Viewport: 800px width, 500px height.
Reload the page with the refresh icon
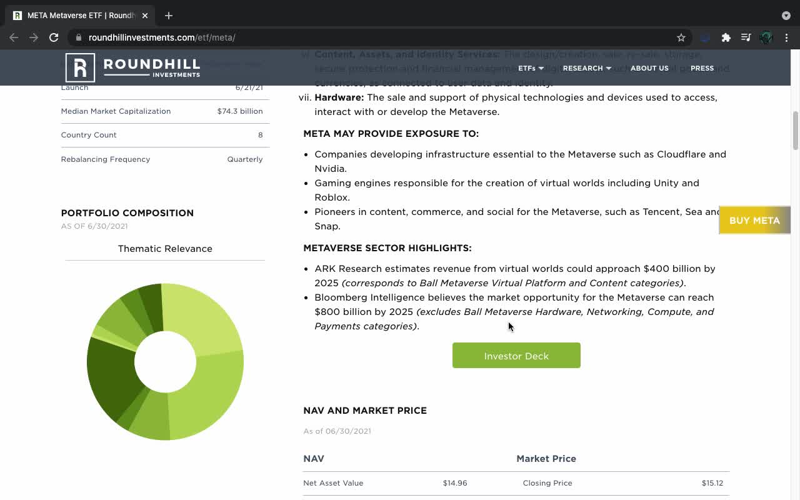click(x=54, y=37)
